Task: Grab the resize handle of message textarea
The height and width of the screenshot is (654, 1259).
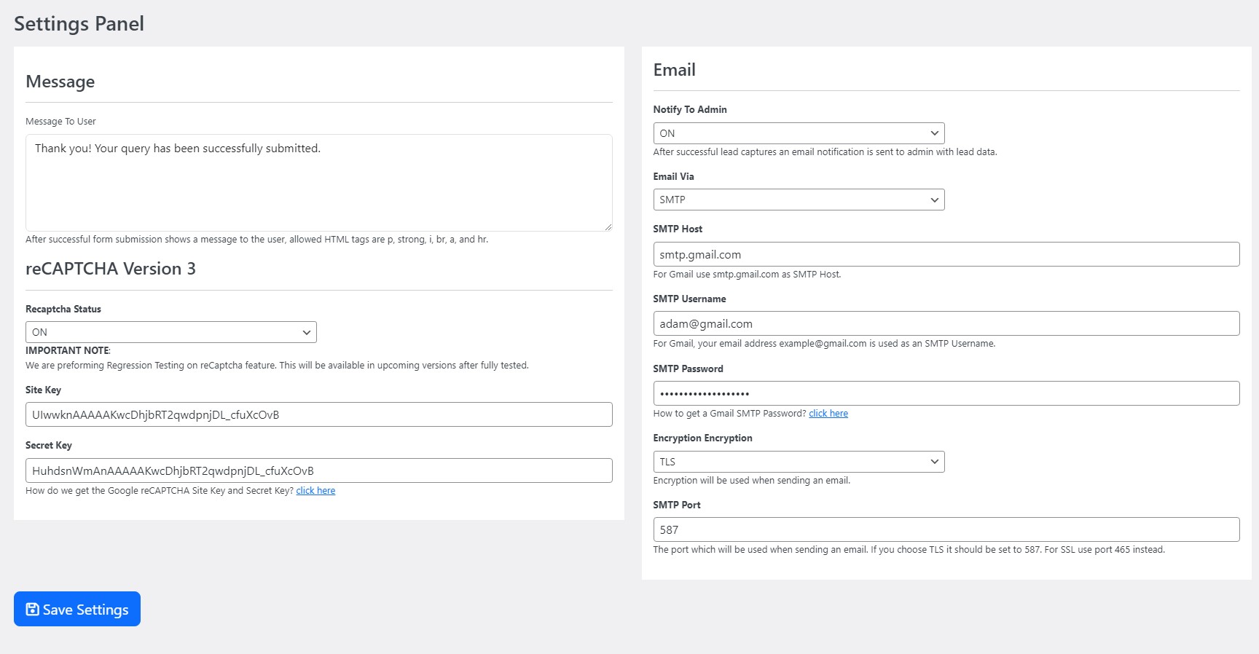Action: (x=608, y=226)
